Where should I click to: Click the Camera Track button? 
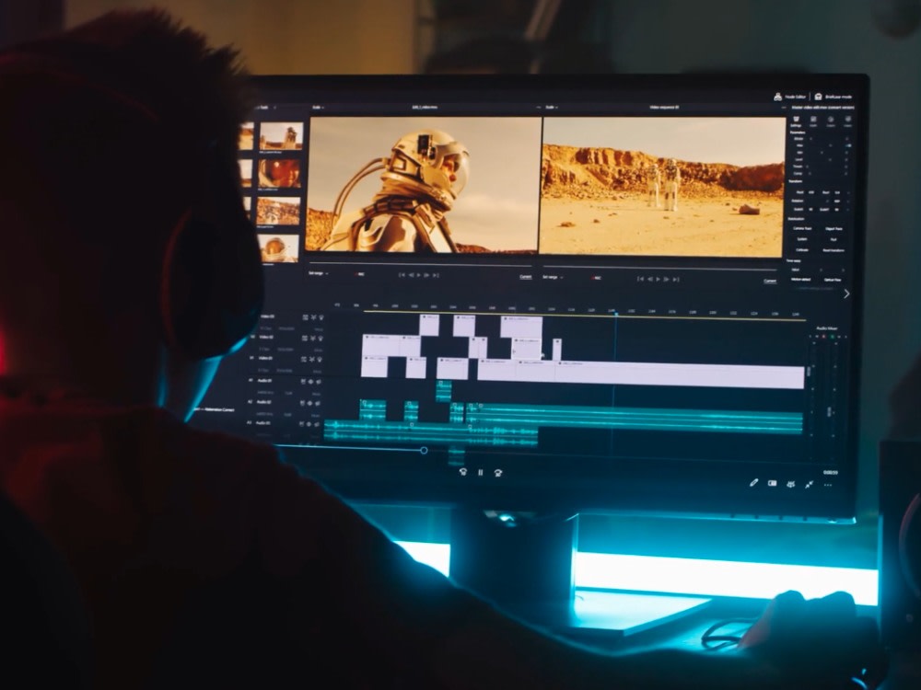click(802, 228)
